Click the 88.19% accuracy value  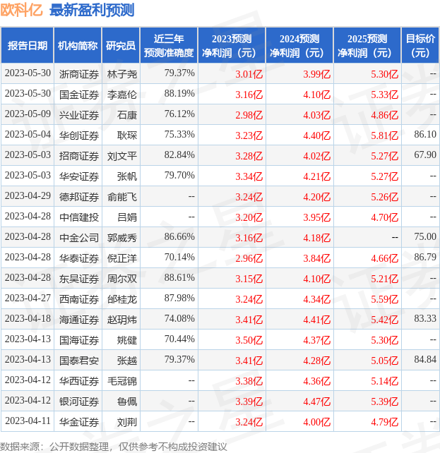click(x=179, y=94)
